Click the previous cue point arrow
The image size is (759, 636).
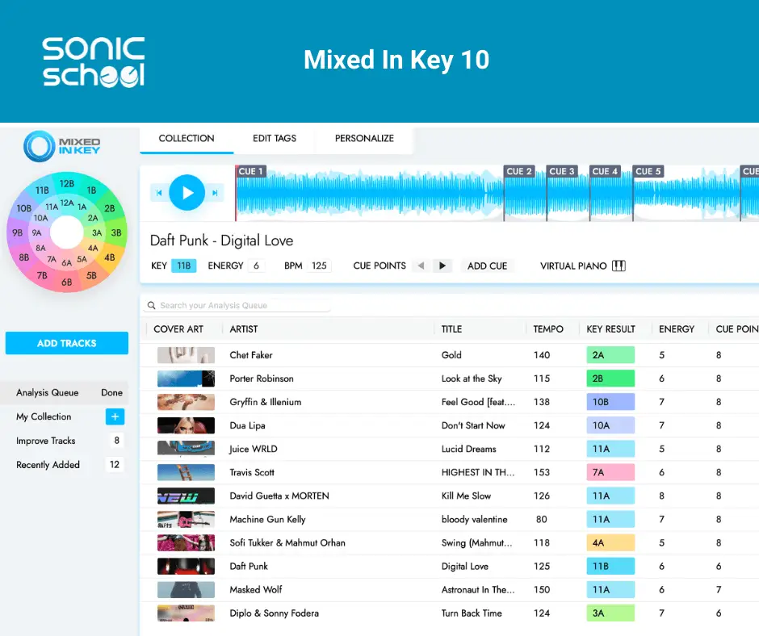[x=421, y=266]
